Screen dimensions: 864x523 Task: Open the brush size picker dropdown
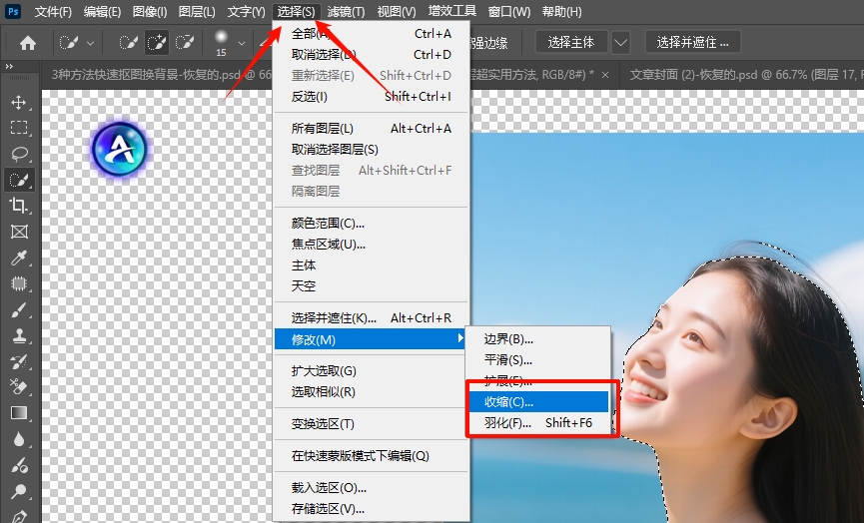coord(241,43)
